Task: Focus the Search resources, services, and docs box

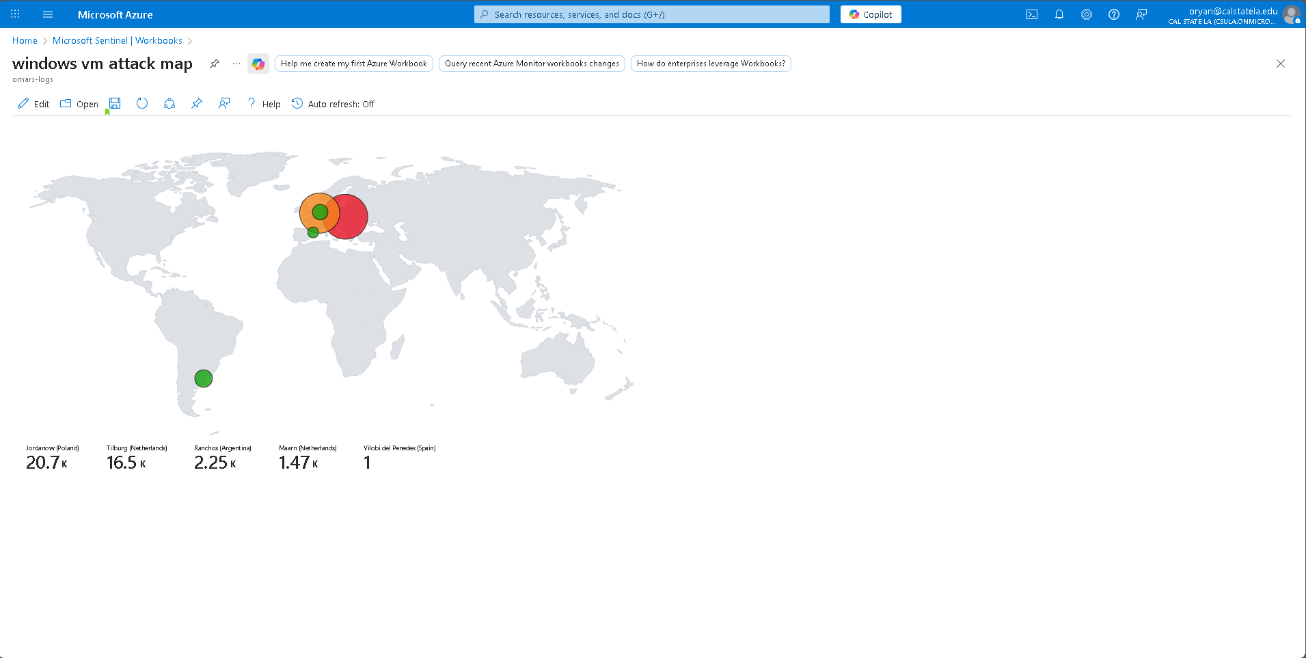Action: 651,14
